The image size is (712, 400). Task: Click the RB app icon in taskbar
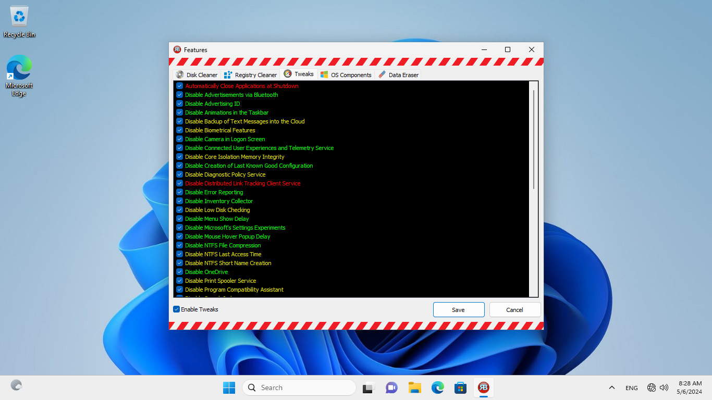(484, 387)
